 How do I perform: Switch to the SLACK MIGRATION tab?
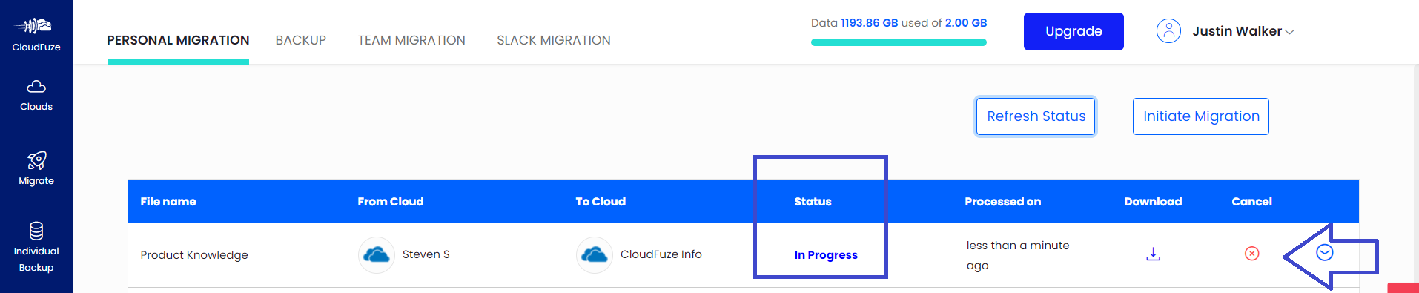554,40
